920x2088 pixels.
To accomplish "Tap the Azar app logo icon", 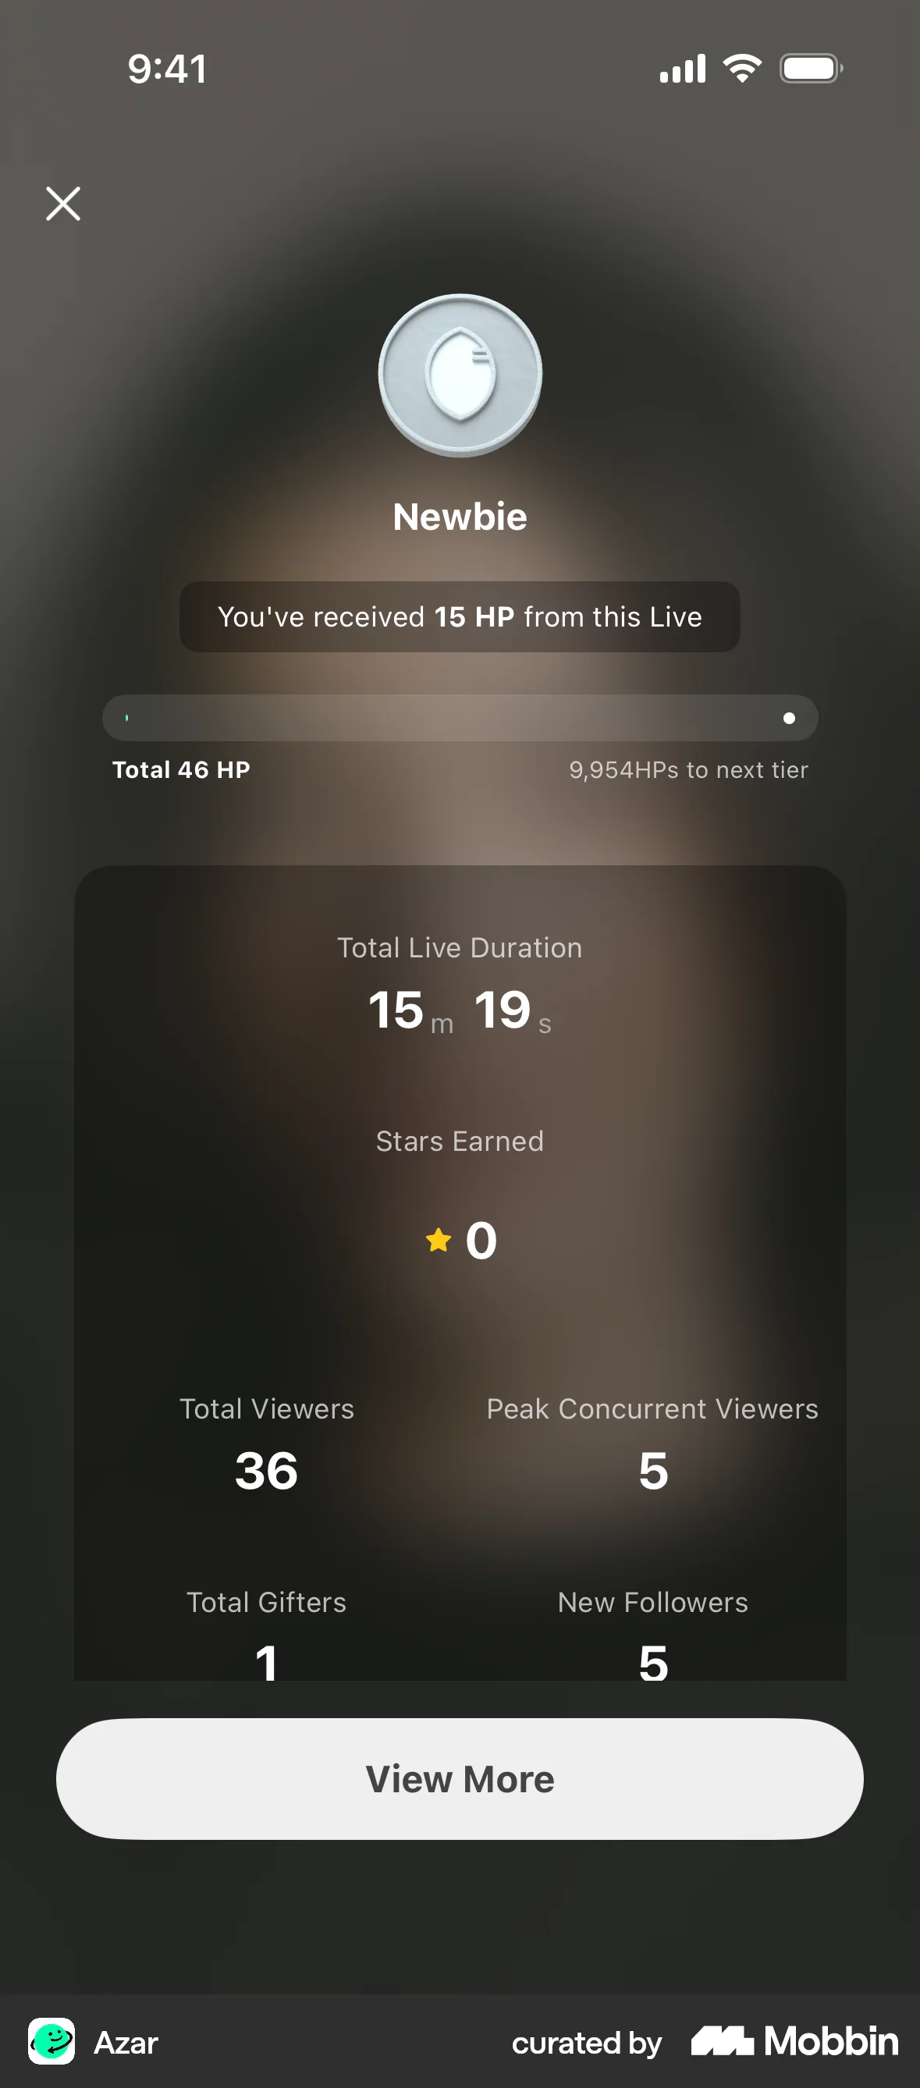I will coord(52,2040).
